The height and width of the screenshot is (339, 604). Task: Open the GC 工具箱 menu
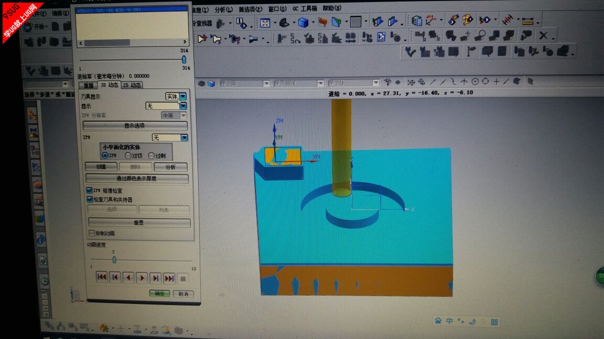coord(304,8)
